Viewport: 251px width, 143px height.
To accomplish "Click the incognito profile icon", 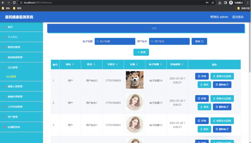I will pos(231,2).
